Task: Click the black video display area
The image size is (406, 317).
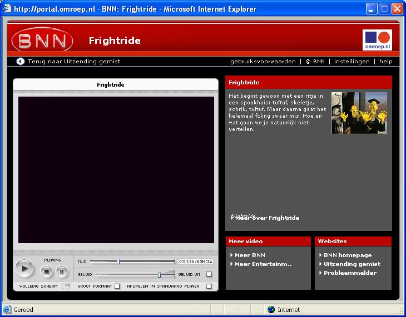Action: coord(116,170)
